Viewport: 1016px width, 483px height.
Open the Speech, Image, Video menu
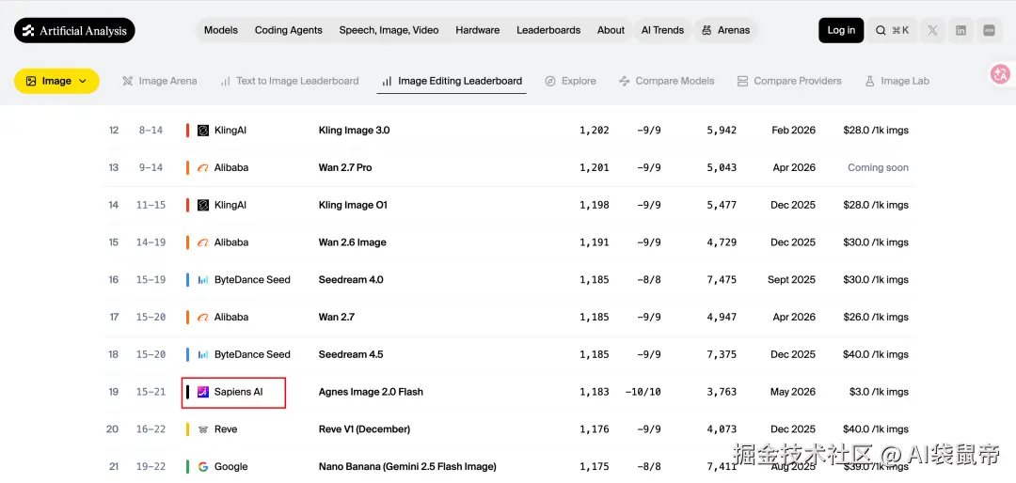pyautogui.click(x=389, y=30)
